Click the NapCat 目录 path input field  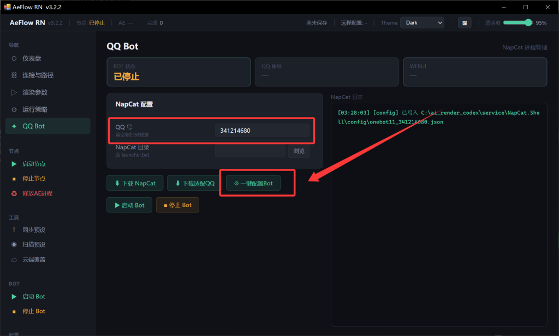250,151
